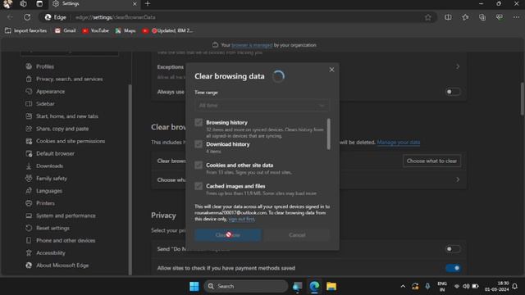Open the Sidebar settings page
This screenshot has width=525, height=295.
[45, 104]
